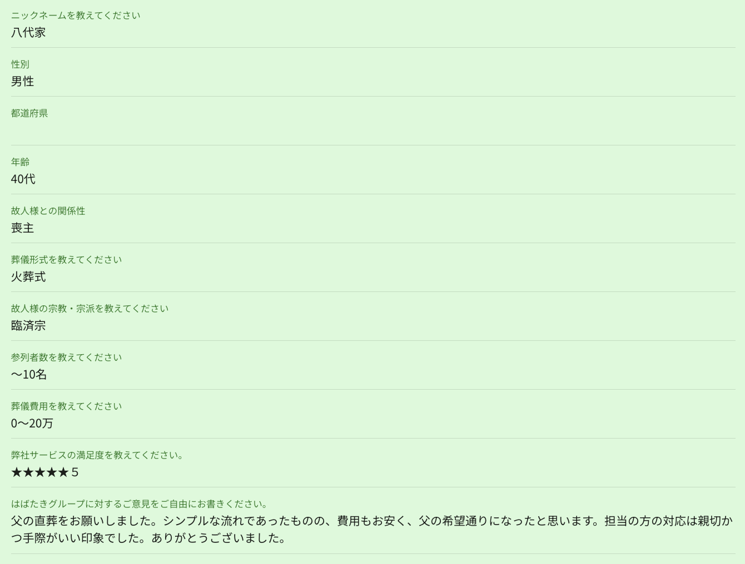Click the relationship value 喪主
Viewport: 745px width, 564px height.
coord(23,228)
